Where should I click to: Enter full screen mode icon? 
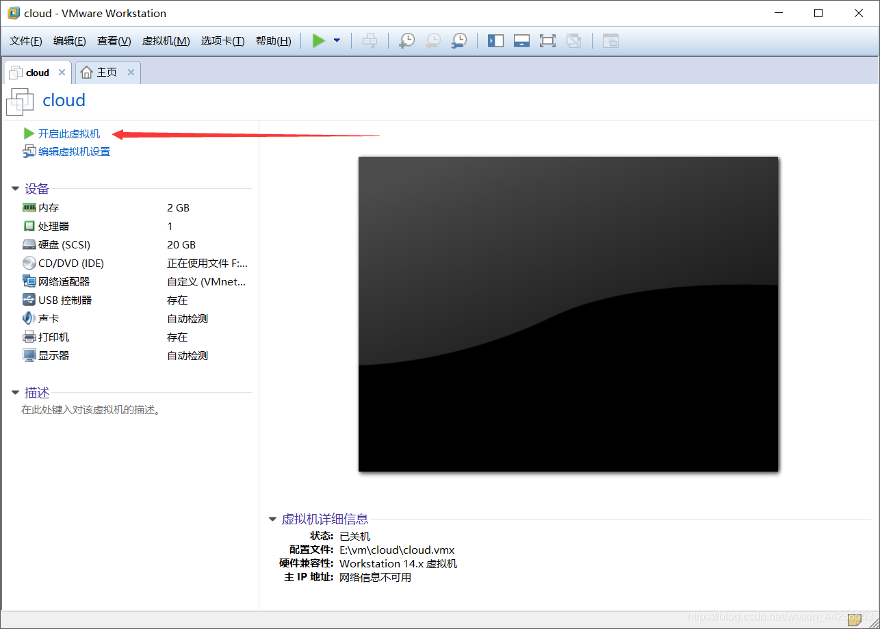pos(547,41)
